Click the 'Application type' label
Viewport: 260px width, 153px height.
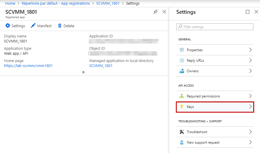[18, 48]
